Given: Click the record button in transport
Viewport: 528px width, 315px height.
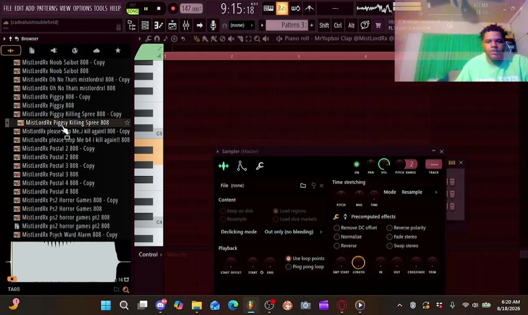Looking at the screenshot, I should click(173, 8).
